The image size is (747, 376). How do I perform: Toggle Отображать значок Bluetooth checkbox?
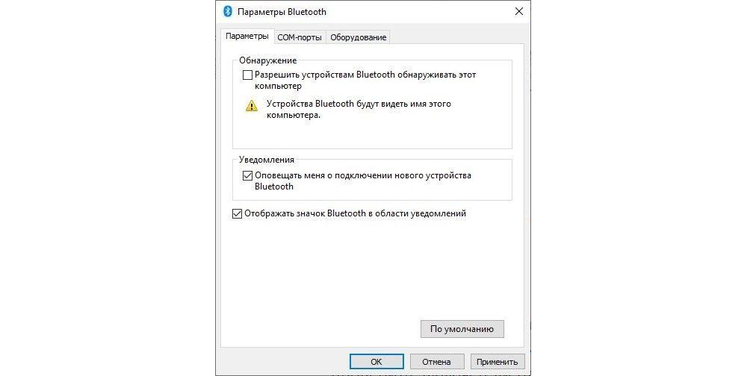(237, 213)
